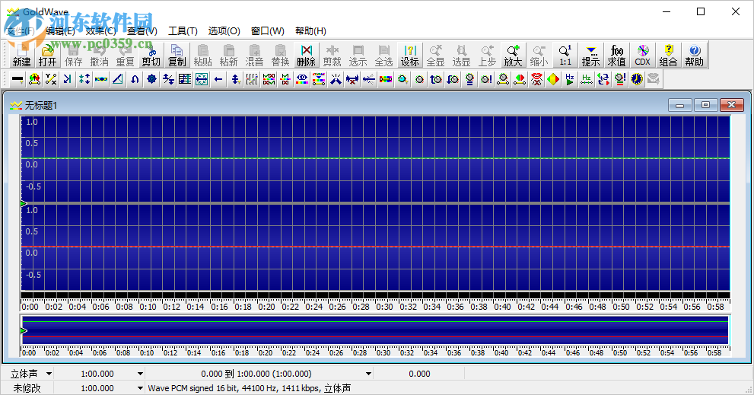Click the 提示 (Cue points) toolbar icon
Screen dimensions: 754x395
tap(590, 55)
